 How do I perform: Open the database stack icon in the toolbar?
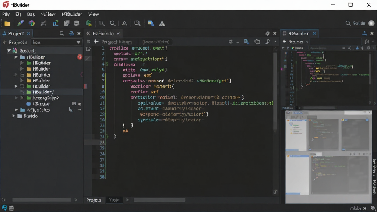point(77,23)
